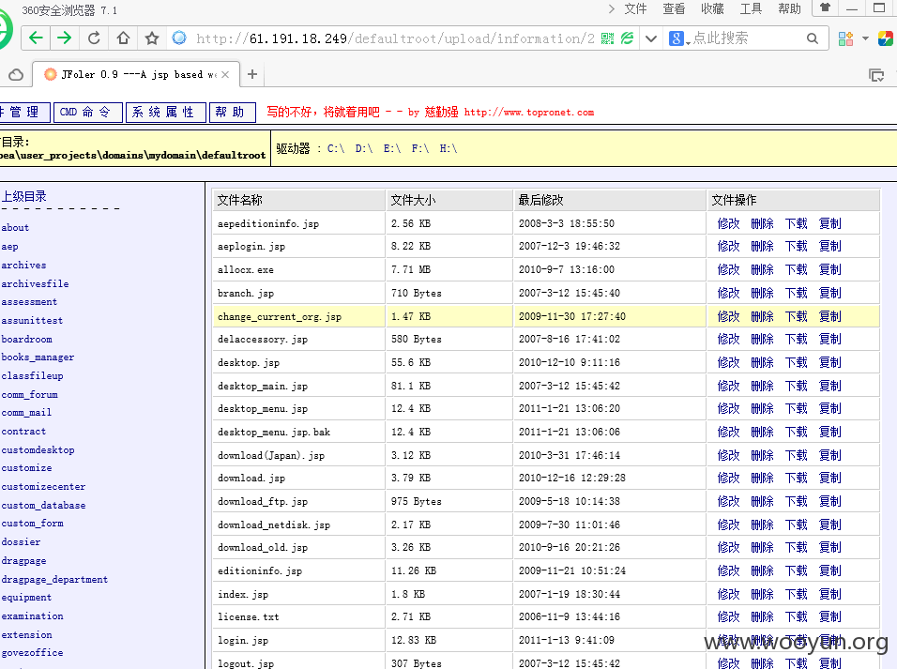Reload the page with the refresh icon
This screenshot has width=897, height=669.
click(94, 38)
